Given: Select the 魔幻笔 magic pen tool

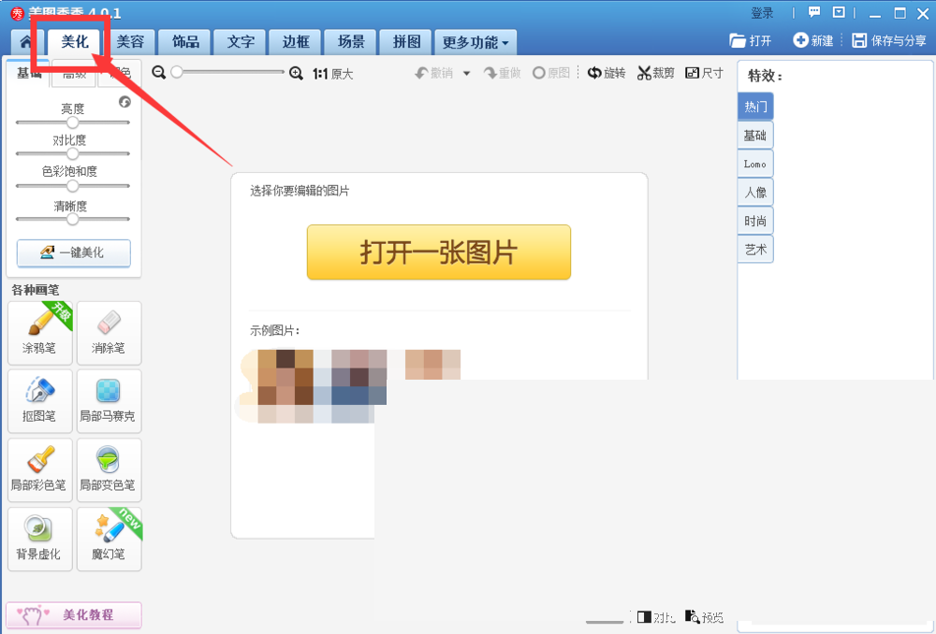Looking at the screenshot, I should coord(109,540).
